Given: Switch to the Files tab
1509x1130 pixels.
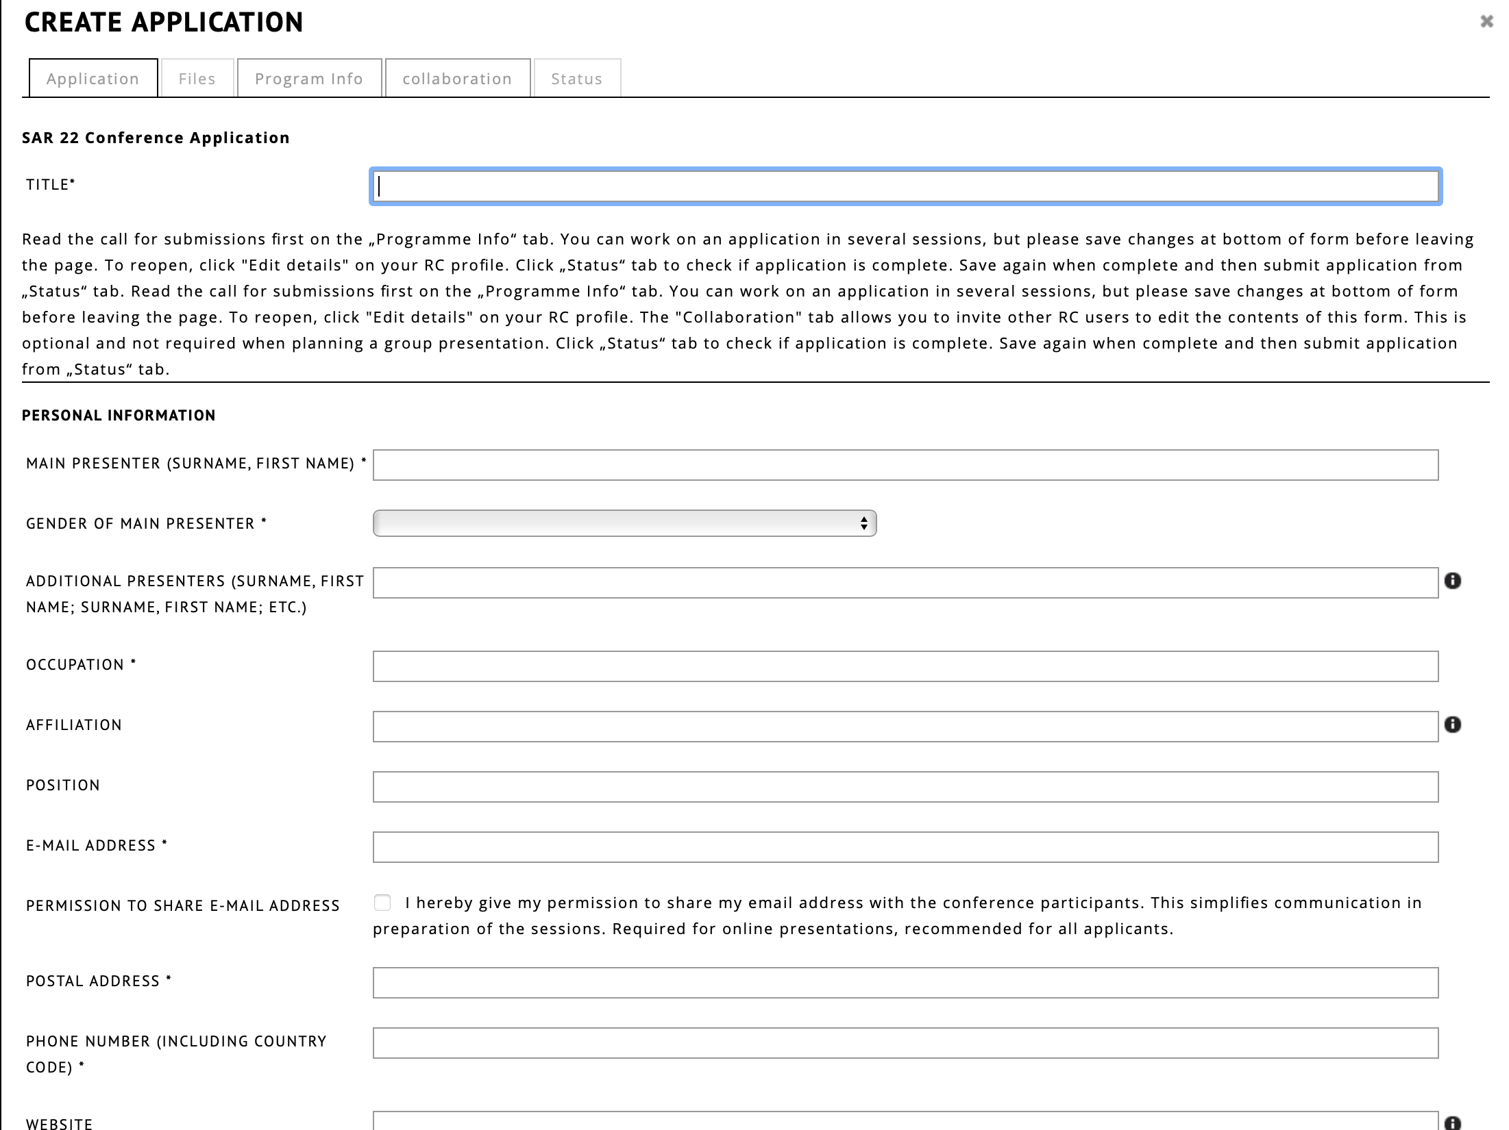Looking at the screenshot, I should [197, 79].
